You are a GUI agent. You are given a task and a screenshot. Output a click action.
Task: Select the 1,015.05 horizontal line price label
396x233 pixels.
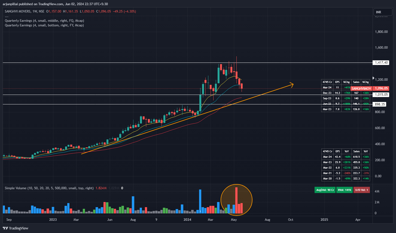[381, 95]
